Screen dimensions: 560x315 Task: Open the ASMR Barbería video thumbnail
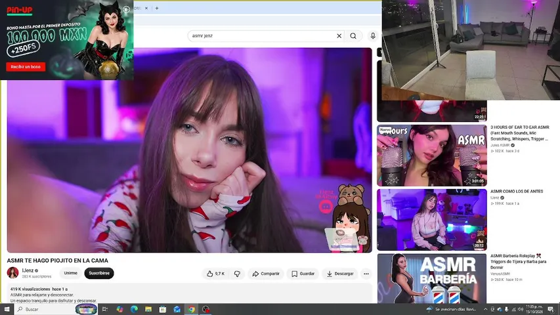pyautogui.click(x=432, y=278)
